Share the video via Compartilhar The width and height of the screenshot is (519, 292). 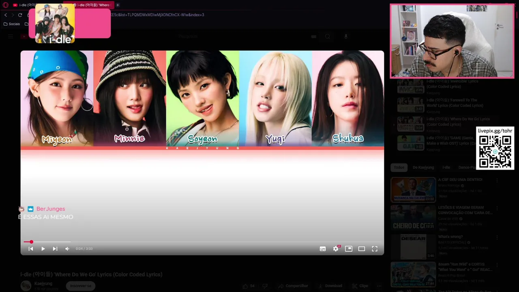(294, 286)
